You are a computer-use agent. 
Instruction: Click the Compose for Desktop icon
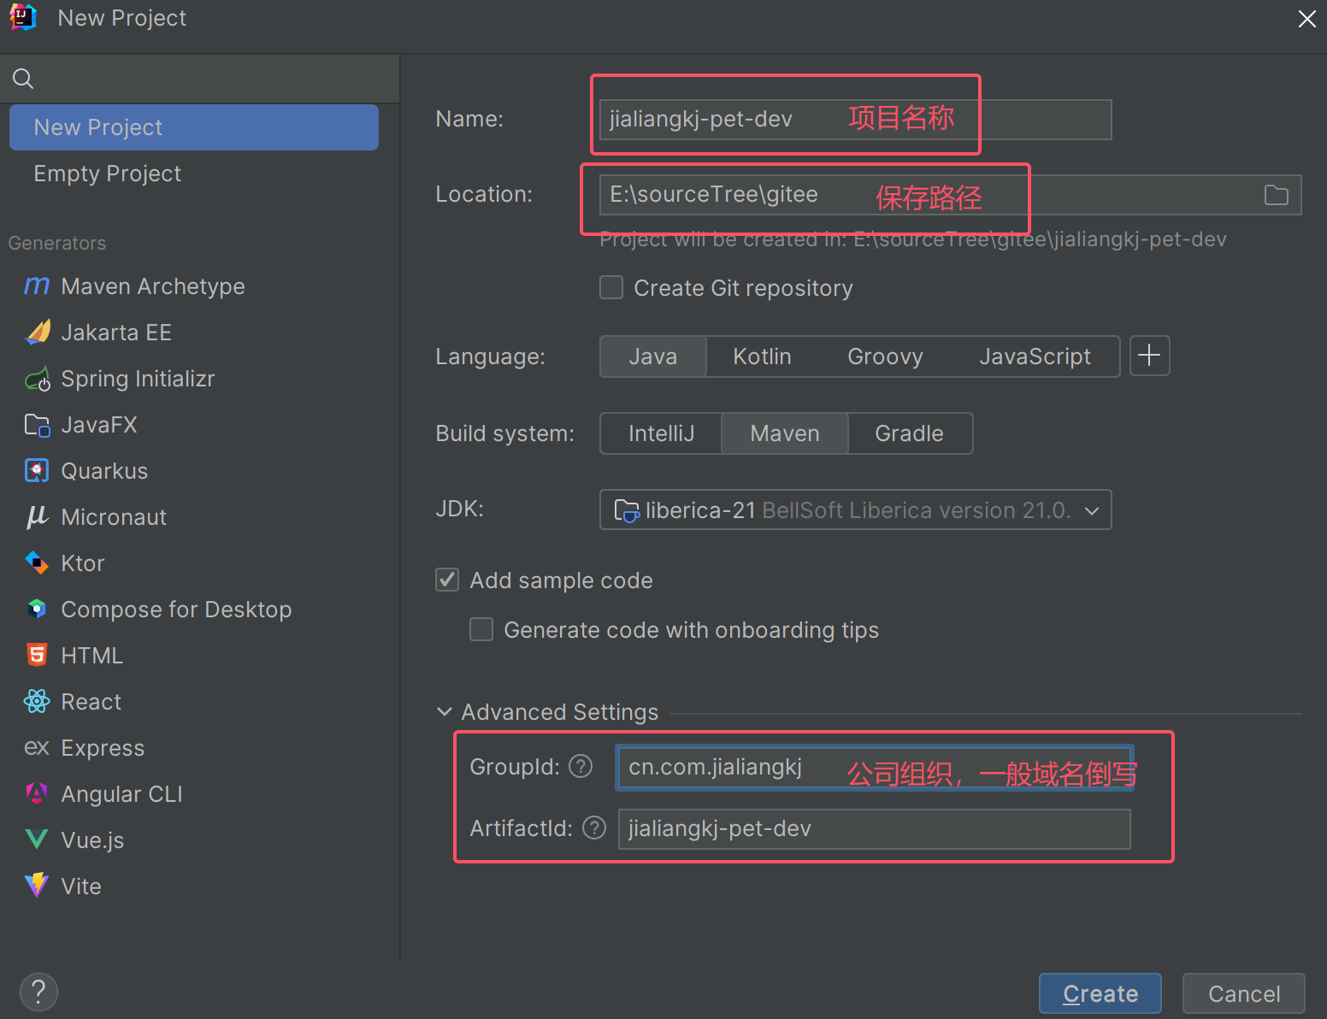pyautogui.click(x=37, y=609)
